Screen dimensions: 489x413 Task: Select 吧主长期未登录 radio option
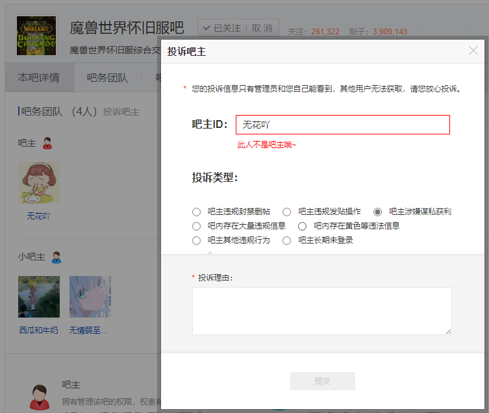pyautogui.click(x=286, y=241)
